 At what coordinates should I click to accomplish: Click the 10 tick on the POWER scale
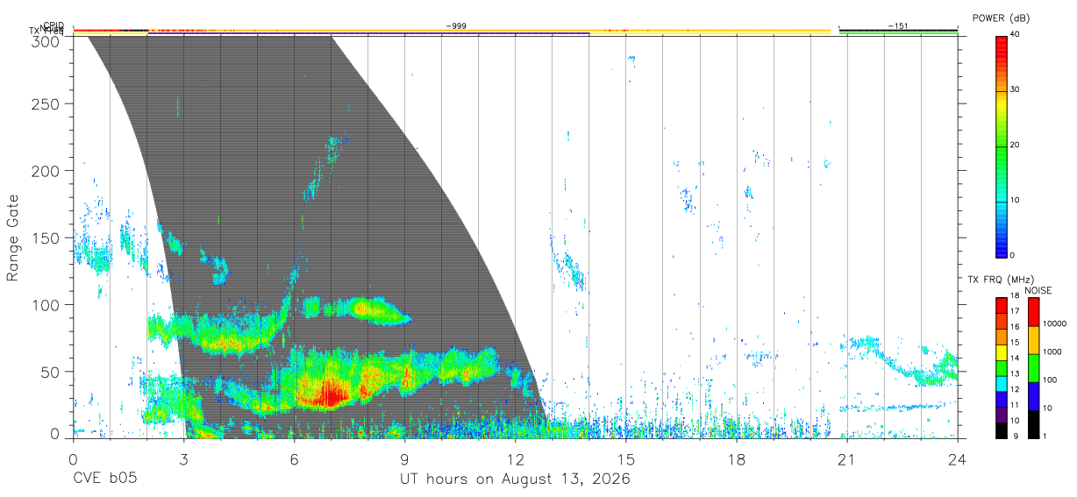point(1016,201)
